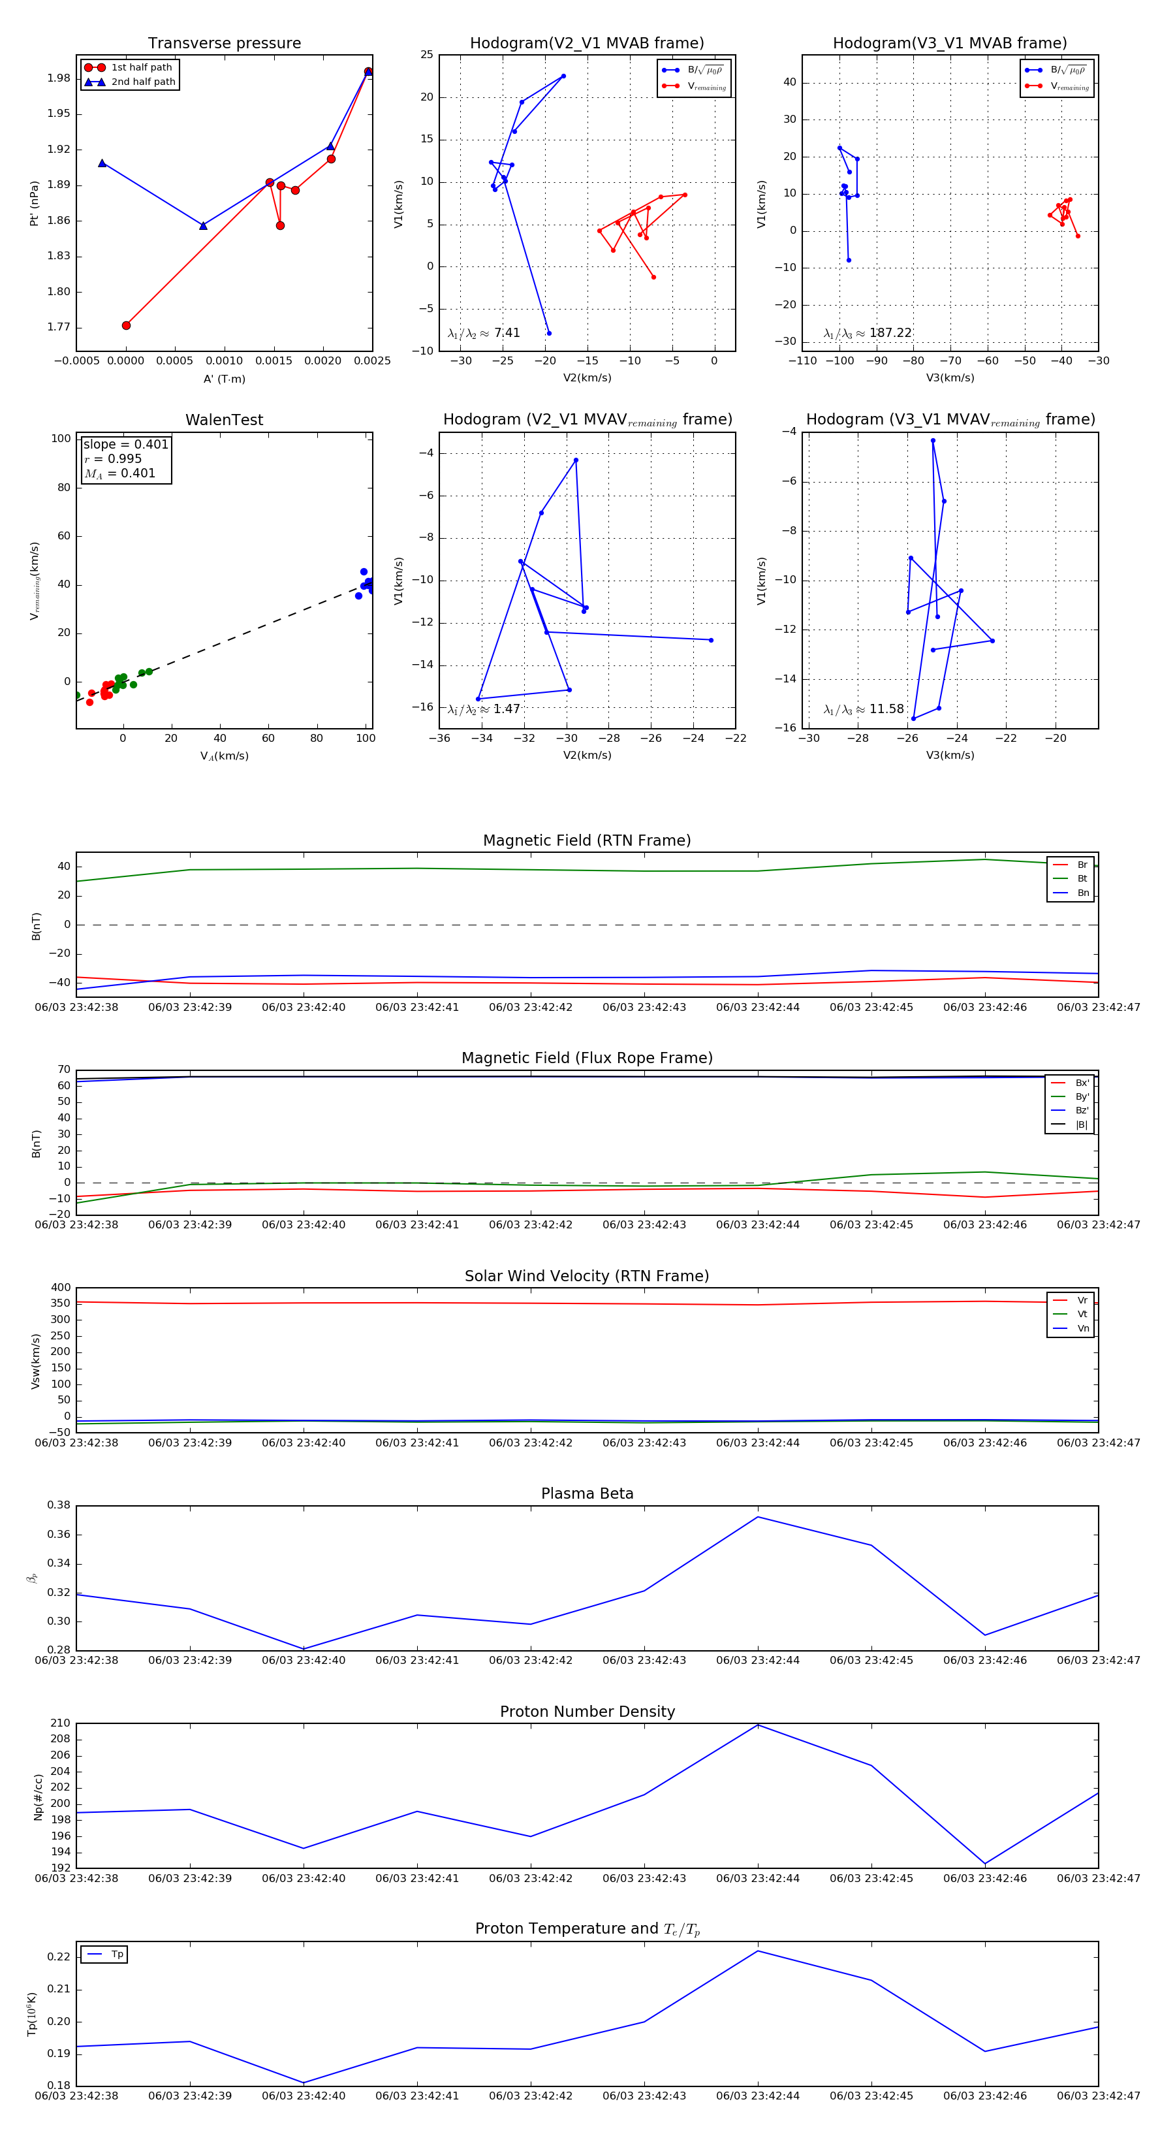The width and height of the screenshot is (1175, 2155).
Task: Click the "Hodogram (V3_V1 MVAV remaining frame)" title
Action: [x=950, y=420]
